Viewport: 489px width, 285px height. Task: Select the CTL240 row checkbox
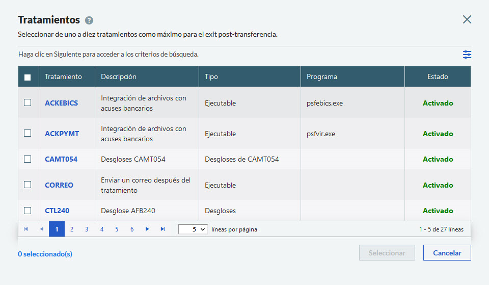tap(28, 211)
